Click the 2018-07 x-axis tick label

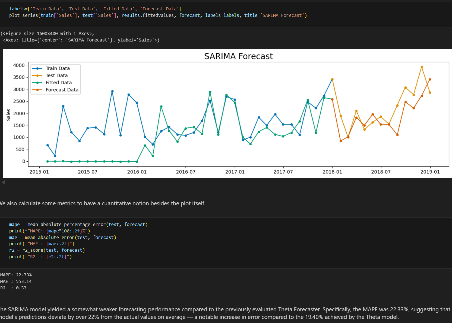coord(381,172)
